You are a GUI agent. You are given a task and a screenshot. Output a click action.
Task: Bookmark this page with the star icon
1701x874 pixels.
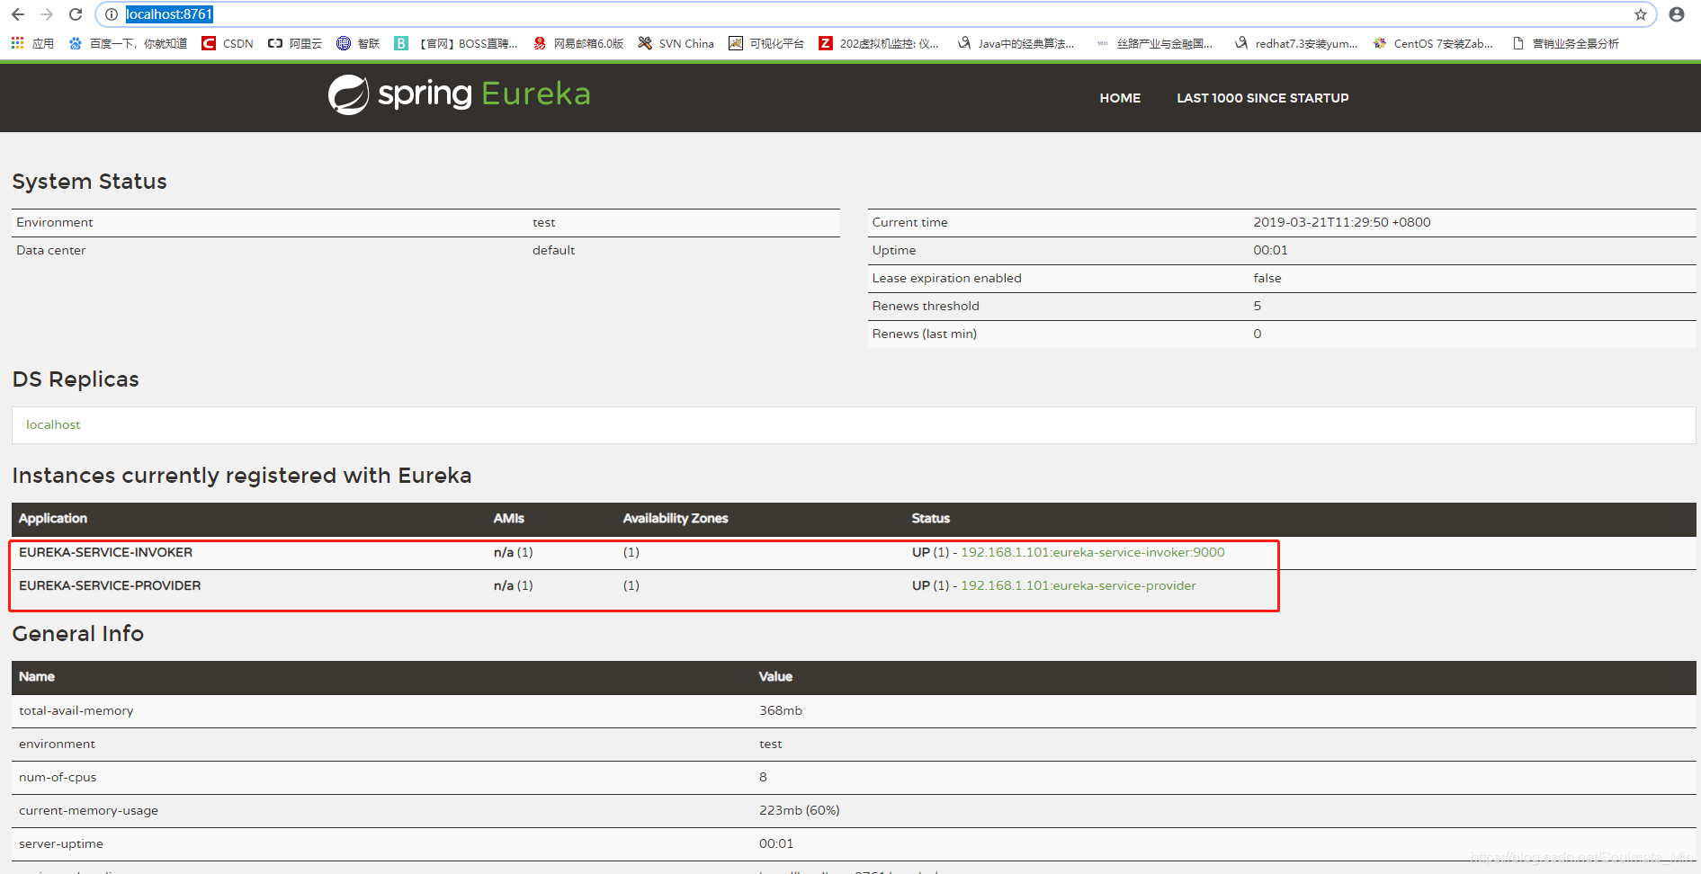pyautogui.click(x=1641, y=14)
